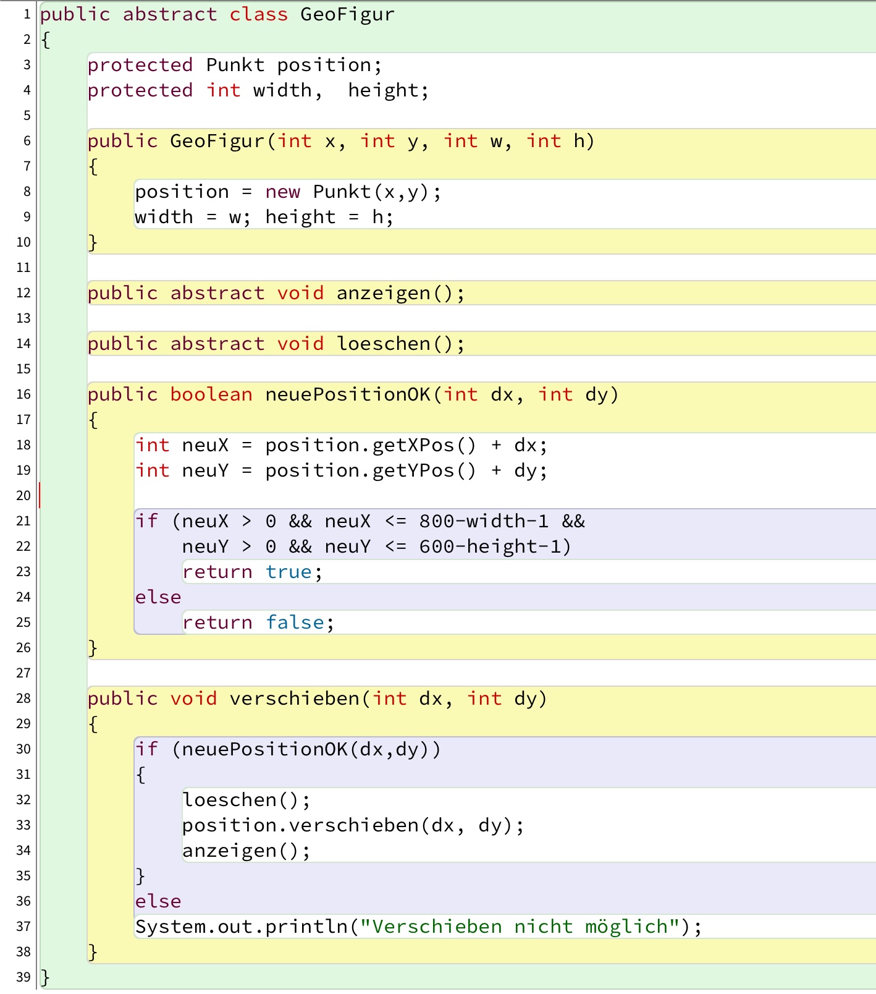This screenshot has width=876, height=994.
Task: Click the true literal in the return statement
Action: point(288,572)
